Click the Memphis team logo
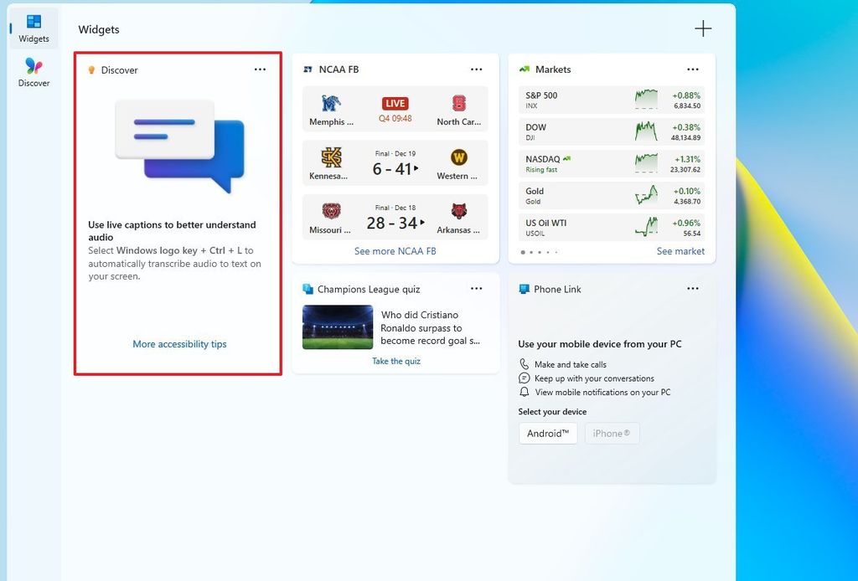Viewport: 858px width, 581px height. point(331,103)
